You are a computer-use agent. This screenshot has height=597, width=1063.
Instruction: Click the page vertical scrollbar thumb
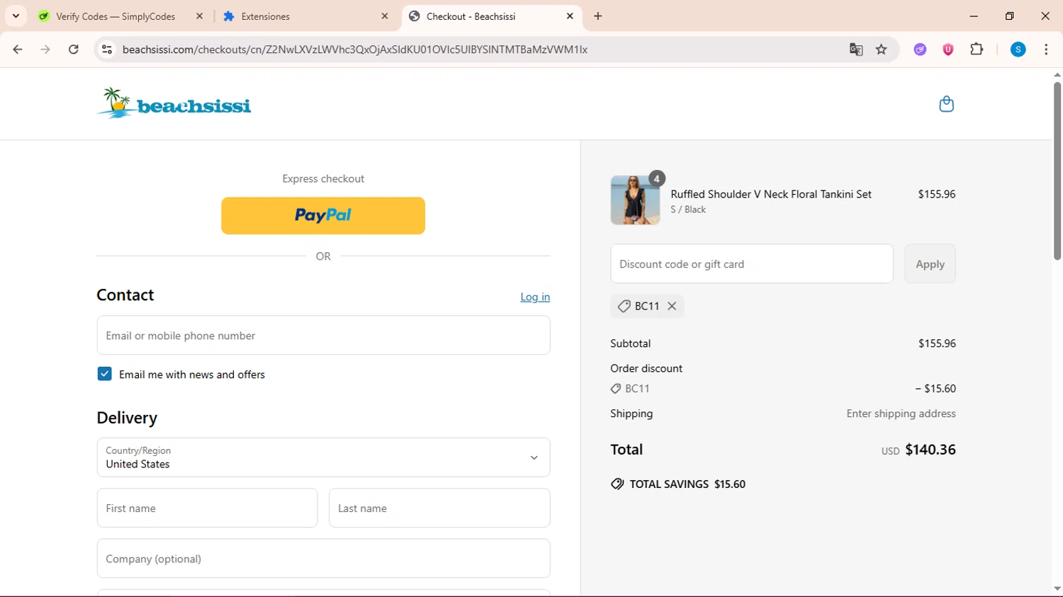click(x=1057, y=171)
